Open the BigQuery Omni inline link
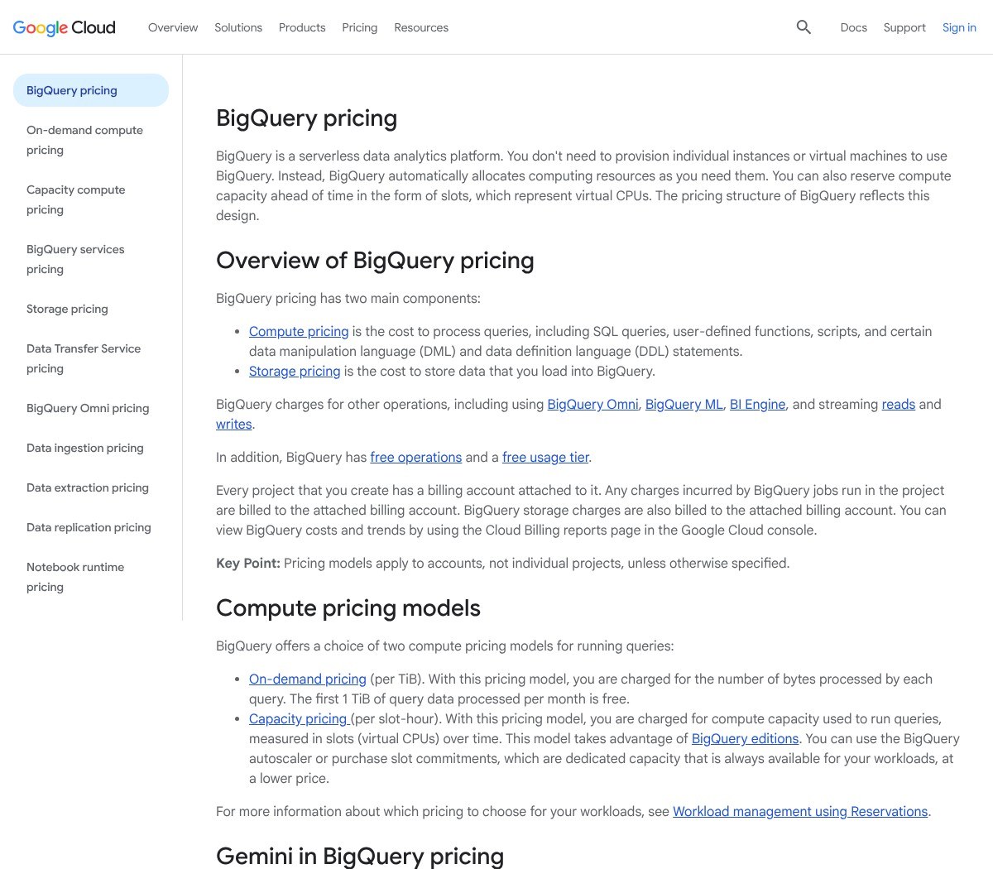 [592, 404]
